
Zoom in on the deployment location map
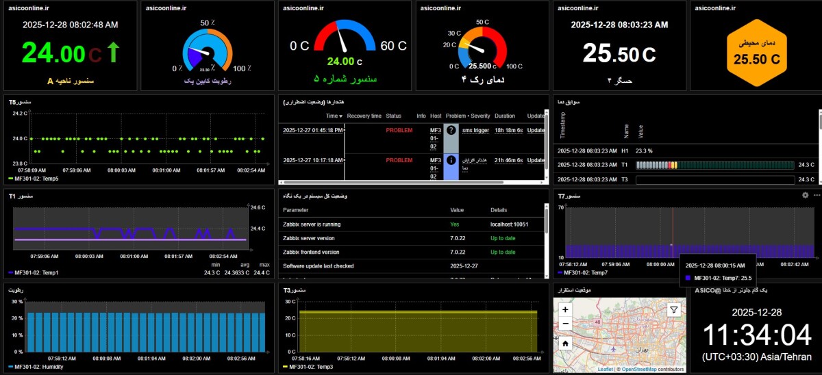coord(565,309)
